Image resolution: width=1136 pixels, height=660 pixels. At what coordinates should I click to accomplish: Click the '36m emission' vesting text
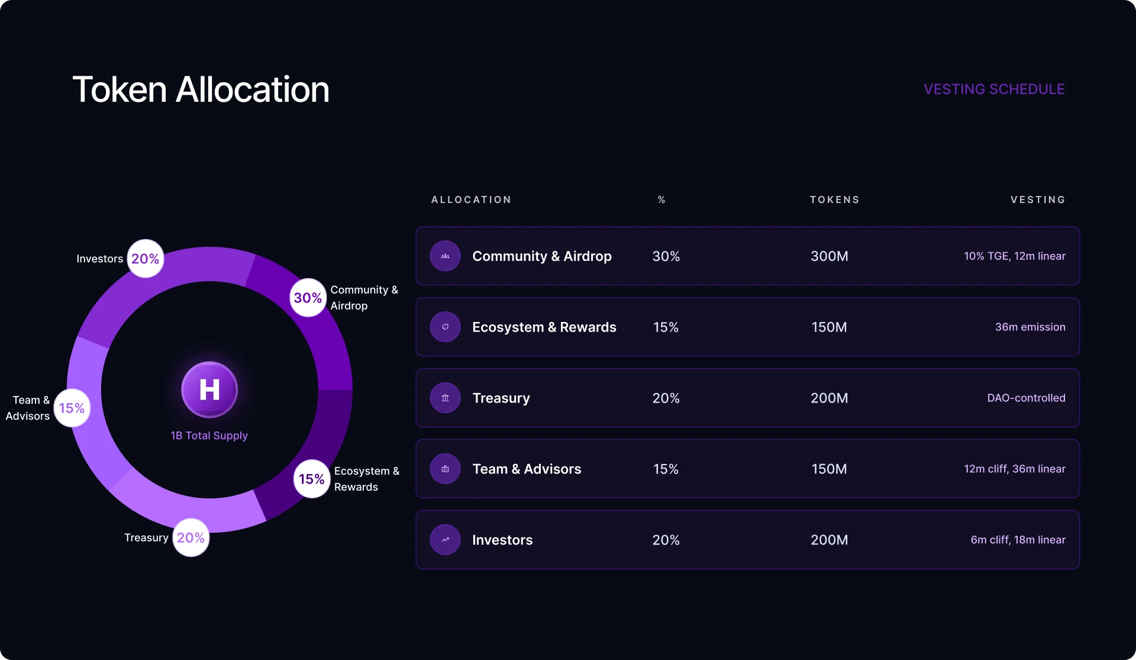click(x=1030, y=327)
